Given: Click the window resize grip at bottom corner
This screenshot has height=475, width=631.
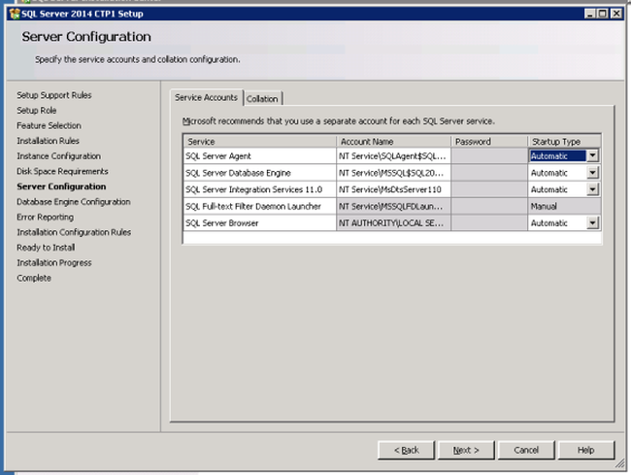Looking at the screenshot, I should 620,464.
